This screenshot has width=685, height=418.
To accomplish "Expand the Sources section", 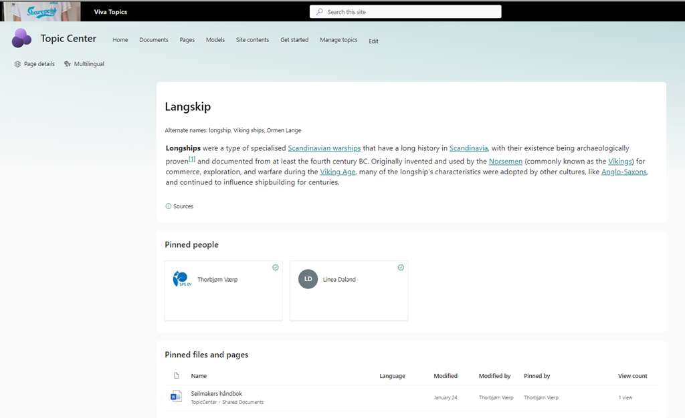I will [179, 206].
